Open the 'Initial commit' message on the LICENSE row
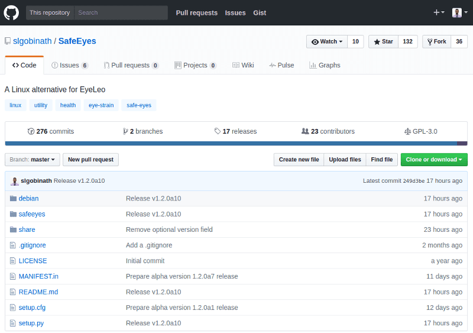 coord(145,261)
